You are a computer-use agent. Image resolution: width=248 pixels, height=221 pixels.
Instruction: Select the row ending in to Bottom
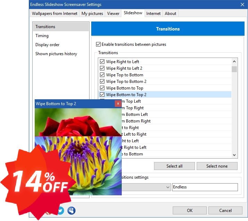coord(176,154)
